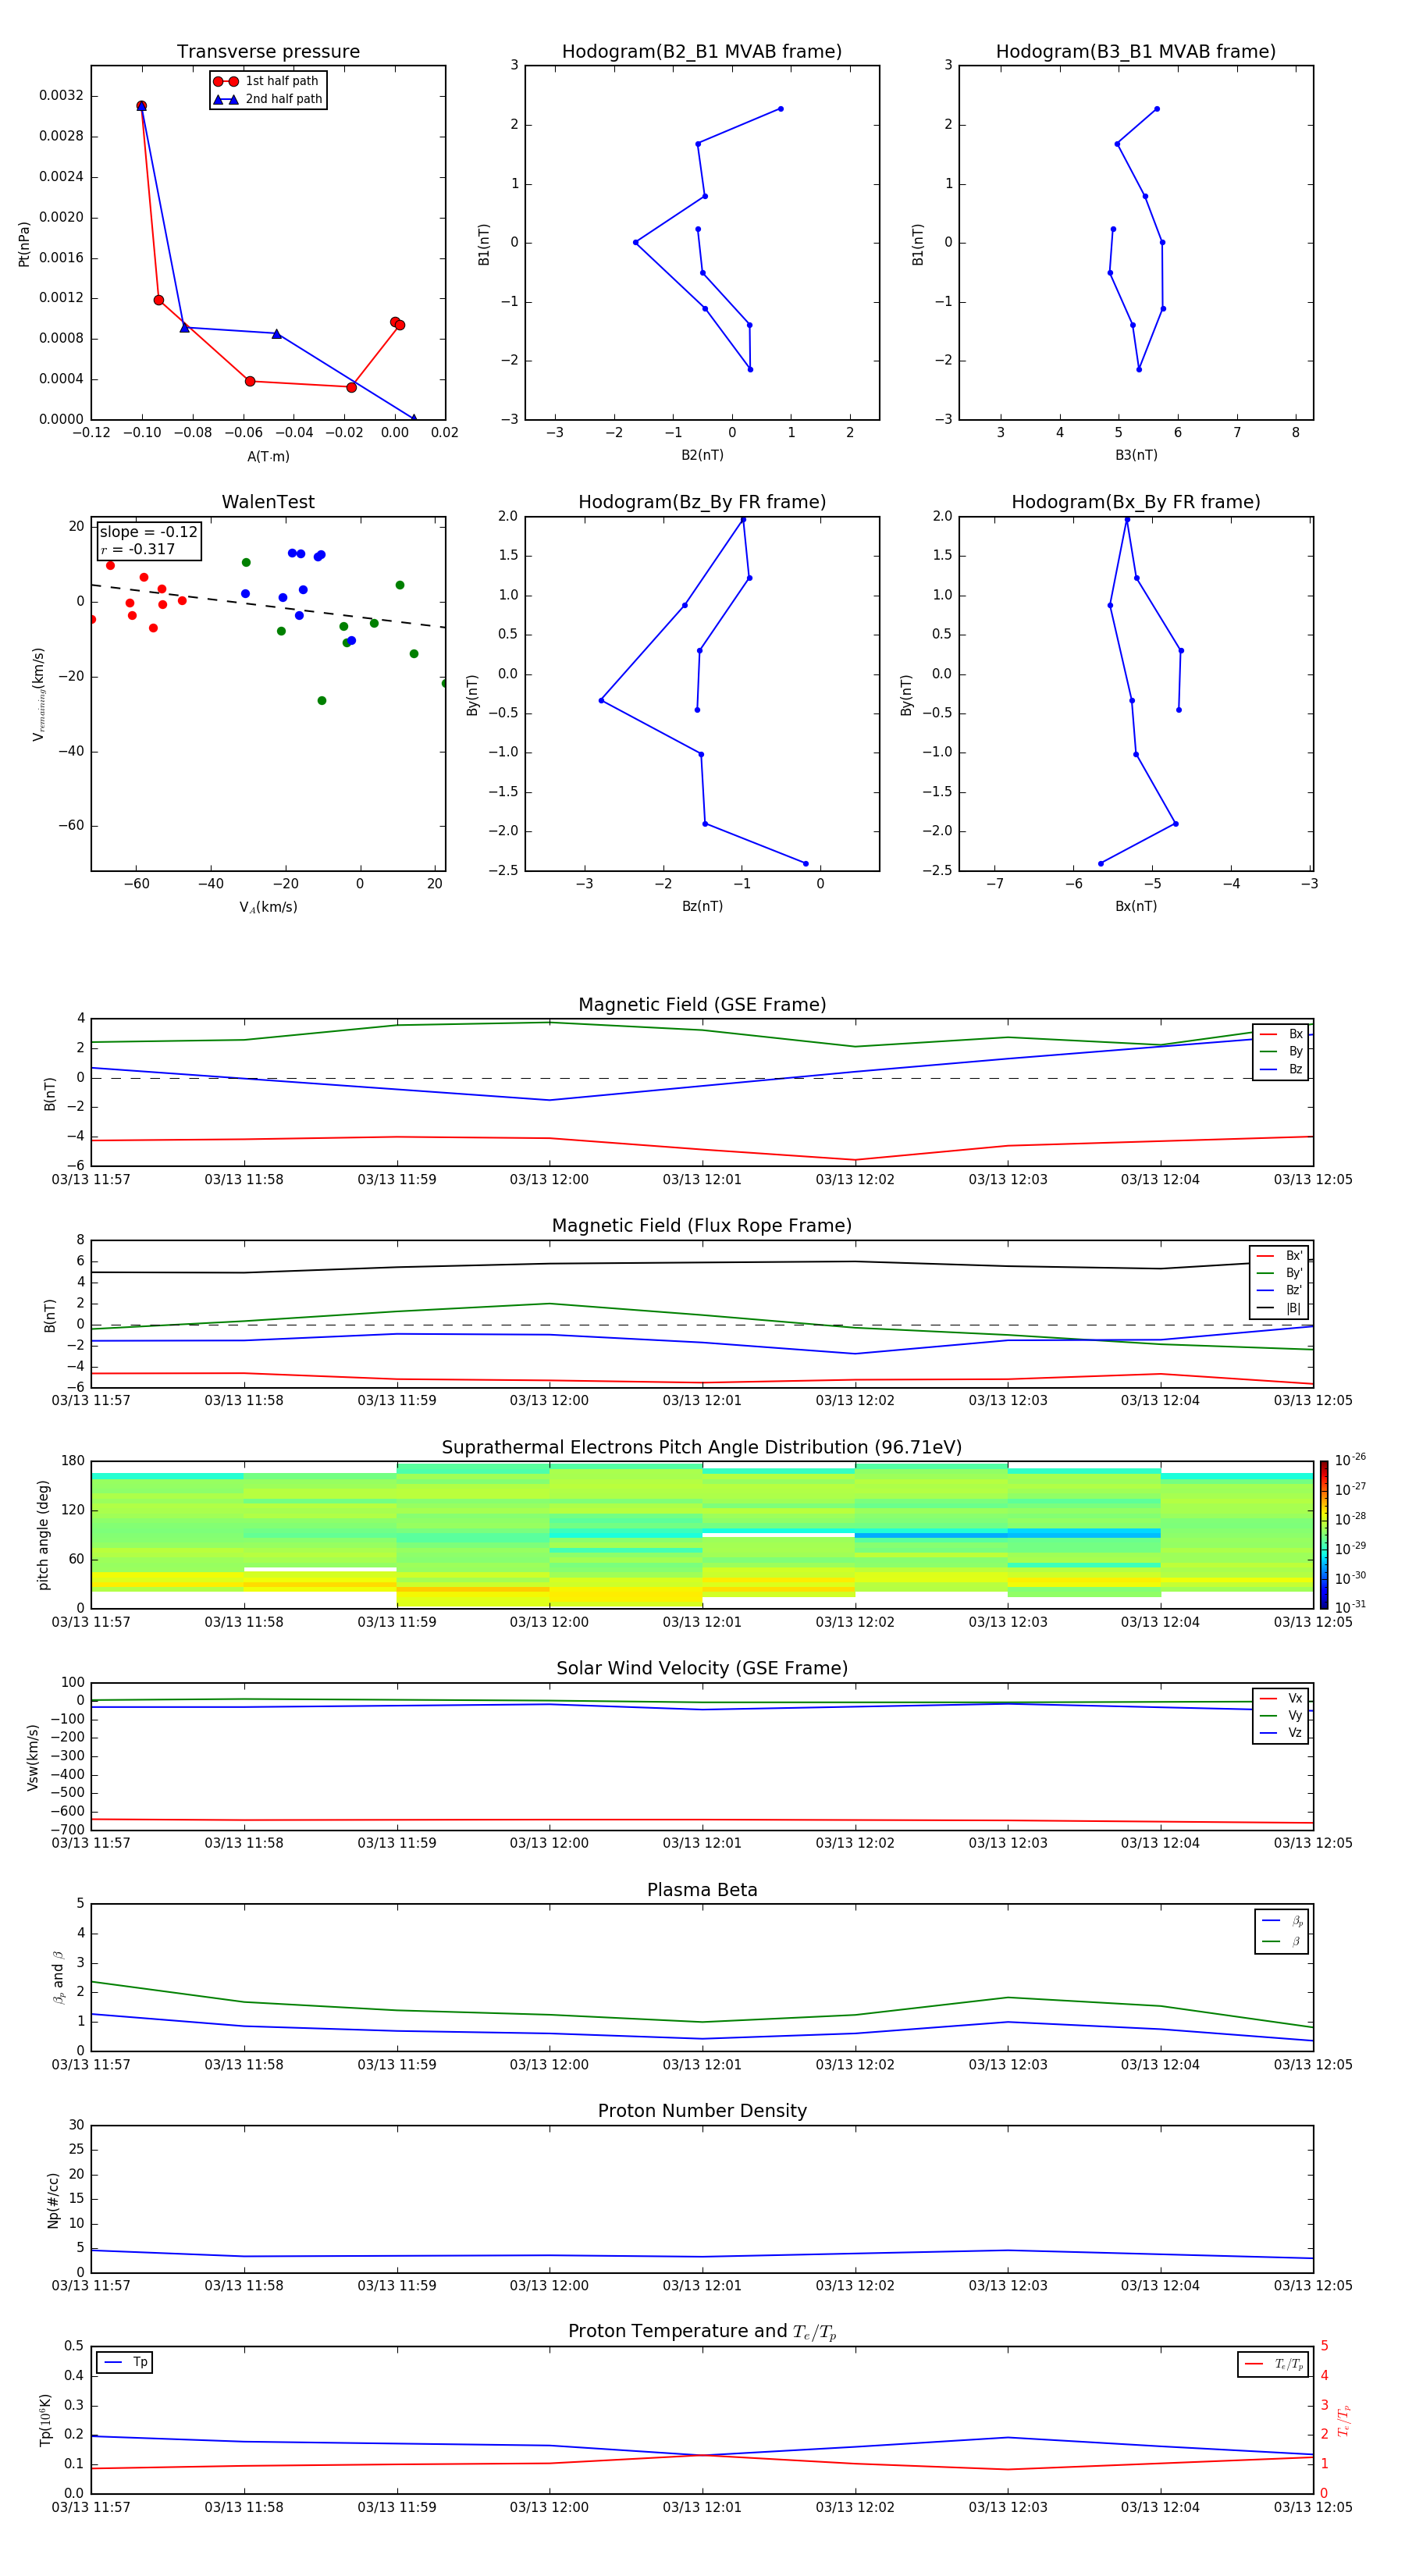This screenshot has width=1405, height=2576.
Task: Click the 'r = -0.317' annotation
Action: click(x=138, y=549)
